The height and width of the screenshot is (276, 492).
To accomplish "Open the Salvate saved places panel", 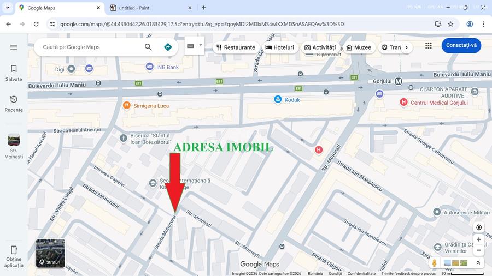I will (x=14, y=73).
